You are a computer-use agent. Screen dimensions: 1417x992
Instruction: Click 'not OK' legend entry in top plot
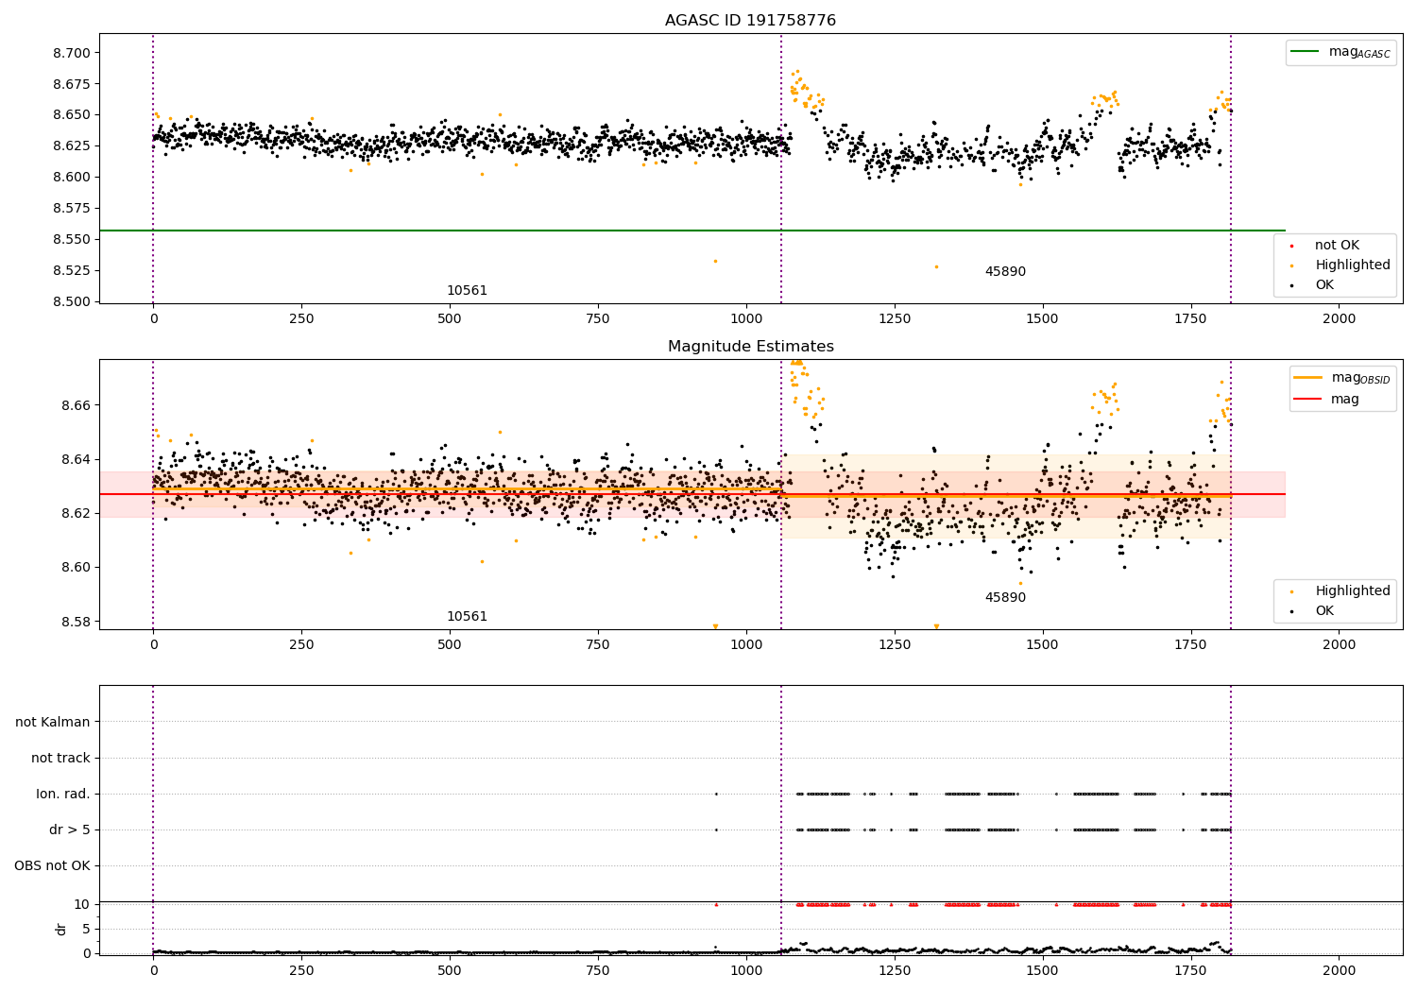coord(1336,245)
